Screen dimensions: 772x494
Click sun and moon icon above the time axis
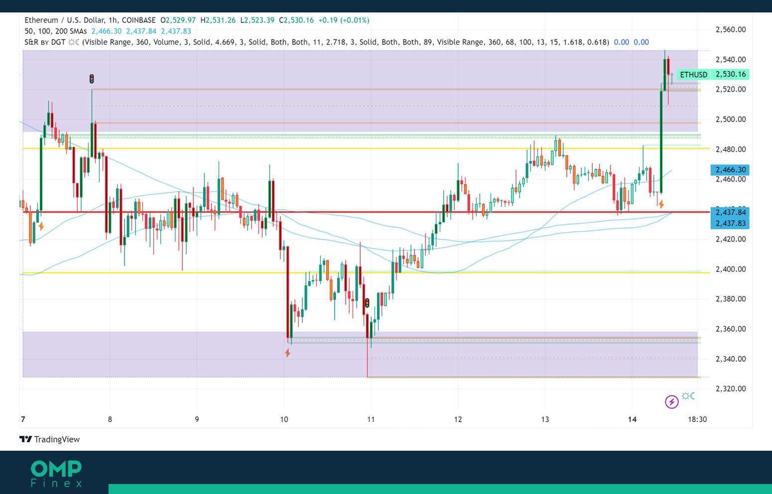[688, 396]
